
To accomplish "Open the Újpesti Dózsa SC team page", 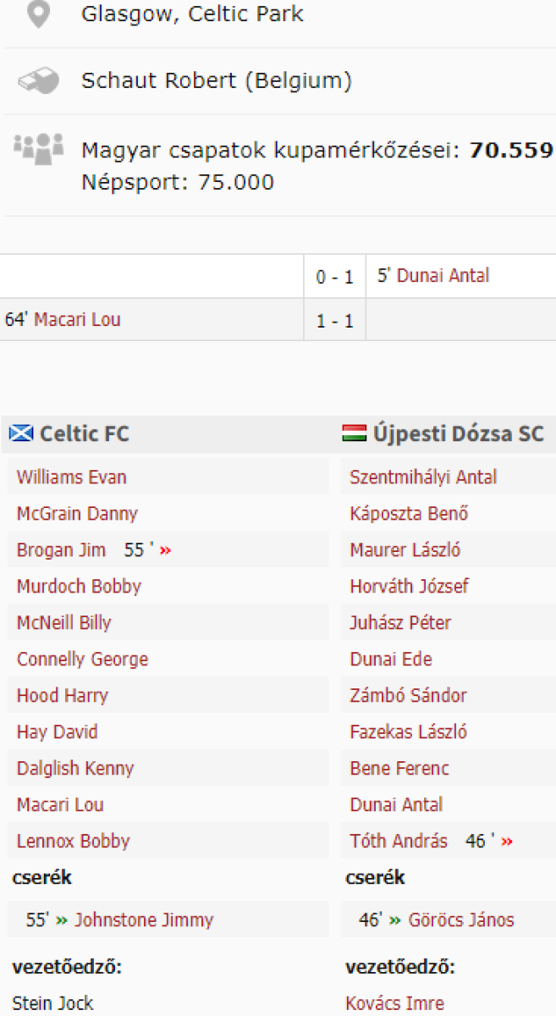I will tap(459, 434).
